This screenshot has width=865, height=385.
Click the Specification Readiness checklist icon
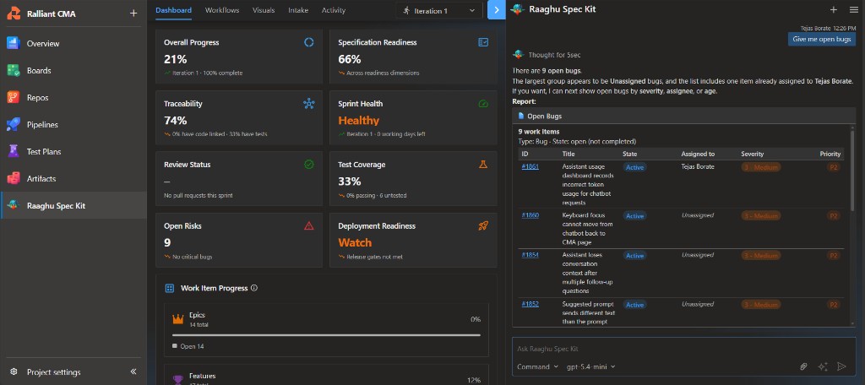483,42
